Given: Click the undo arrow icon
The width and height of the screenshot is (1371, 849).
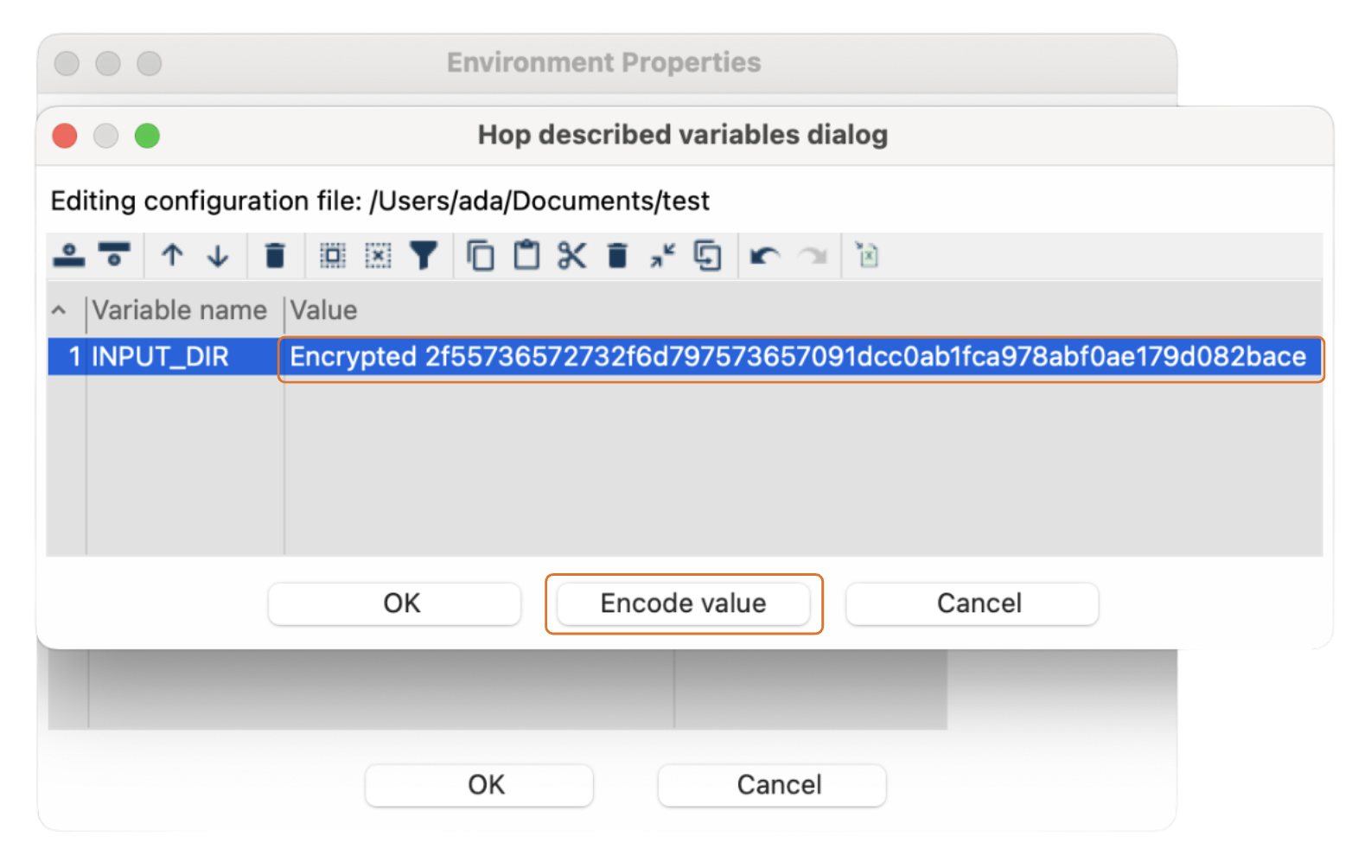Looking at the screenshot, I should 764,255.
